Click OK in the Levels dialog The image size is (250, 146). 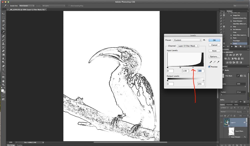[214, 40]
